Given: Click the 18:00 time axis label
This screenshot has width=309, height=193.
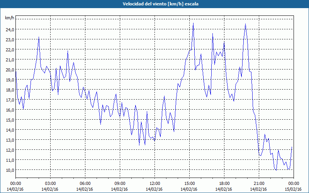Looking at the screenshot, I should [x=224, y=184].
